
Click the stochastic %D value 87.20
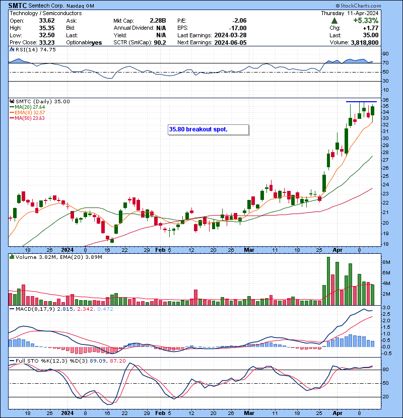tap(117, 361)
